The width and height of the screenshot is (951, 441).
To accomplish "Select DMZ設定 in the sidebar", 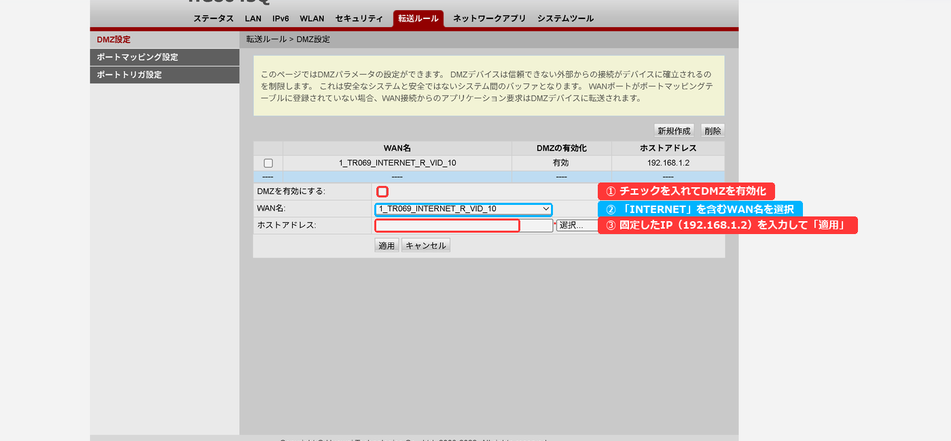I will 164,40.
